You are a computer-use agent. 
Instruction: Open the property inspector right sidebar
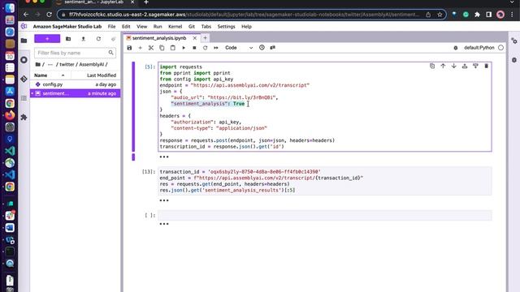point(514,41)
